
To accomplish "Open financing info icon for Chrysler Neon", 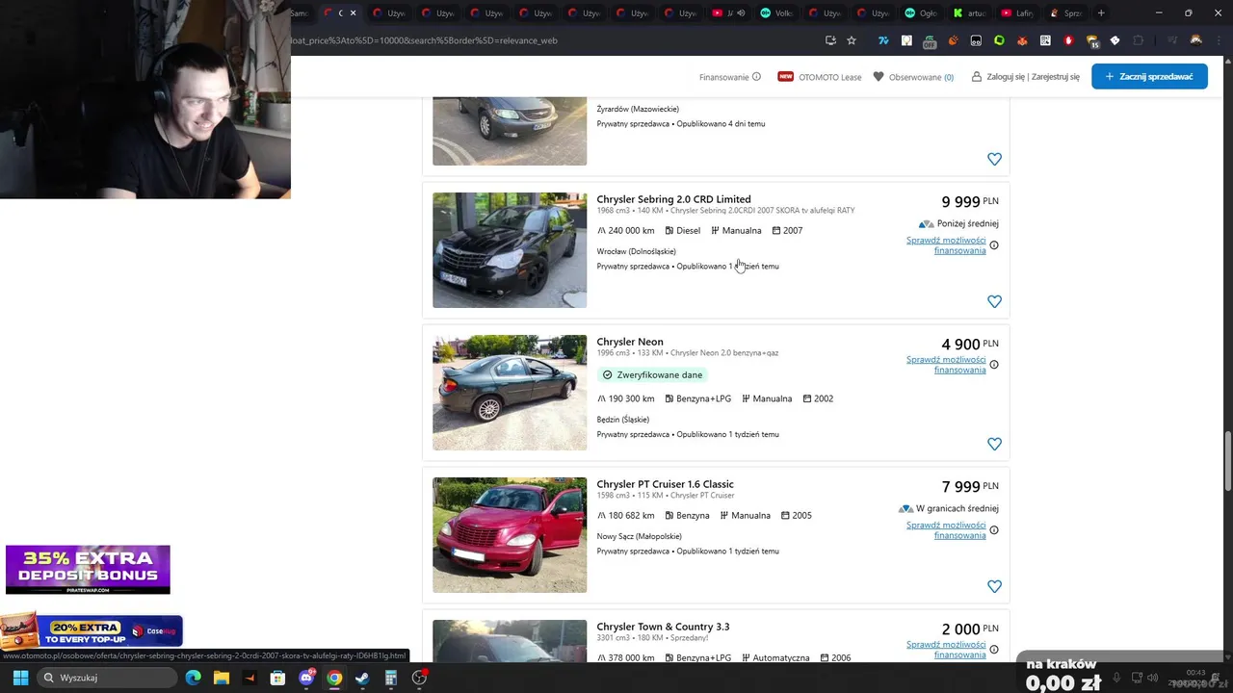I will [x=994, y=365].
